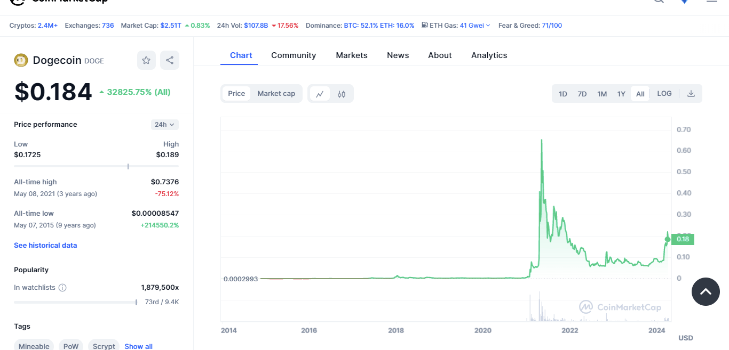This screenshot has width=729, height=350.
Task: Open the Analytics tab
Action: point(489,55)
